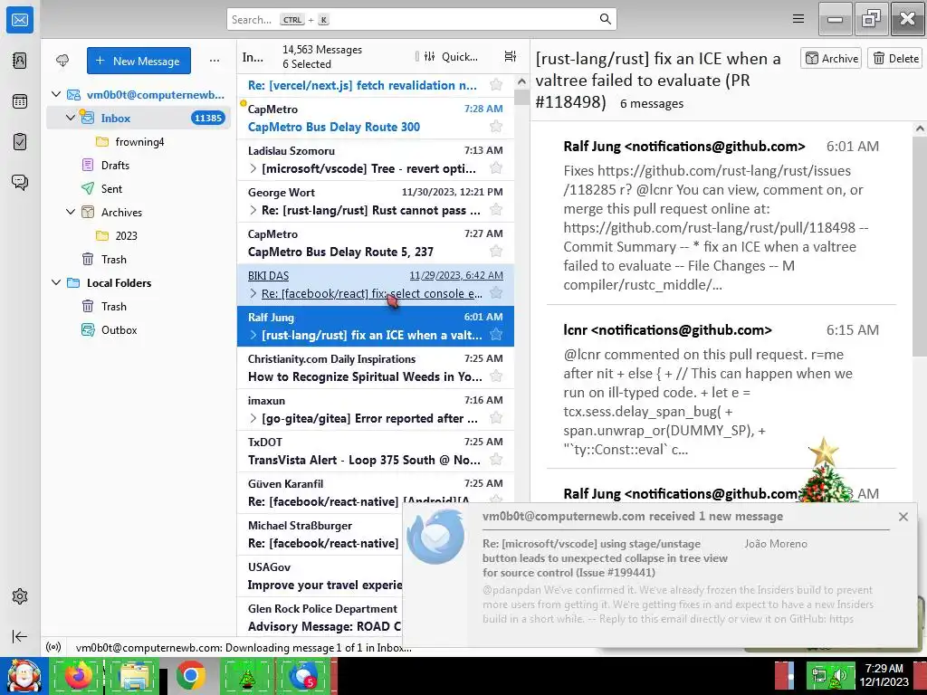
Task: Star the TxDOT TransVista Alert message
Action: pos(496,459)
